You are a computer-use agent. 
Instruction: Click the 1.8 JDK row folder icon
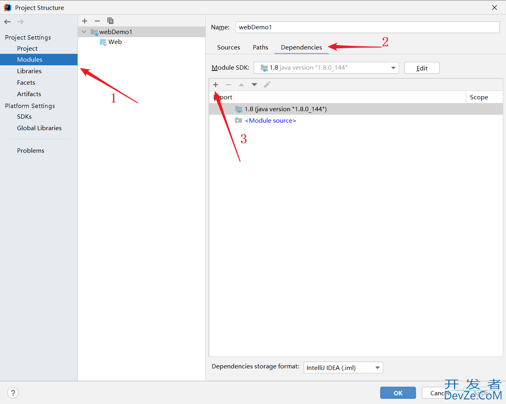click(239, 109)
